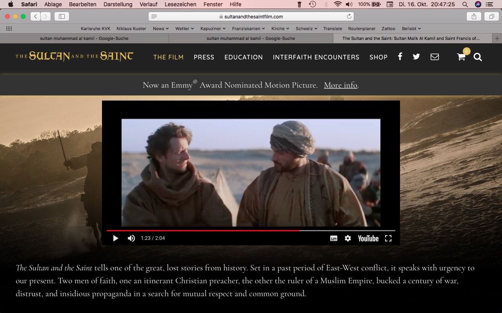502x313 pixels.
Task: Open the Hilfe menu
Action: (236, 4)
